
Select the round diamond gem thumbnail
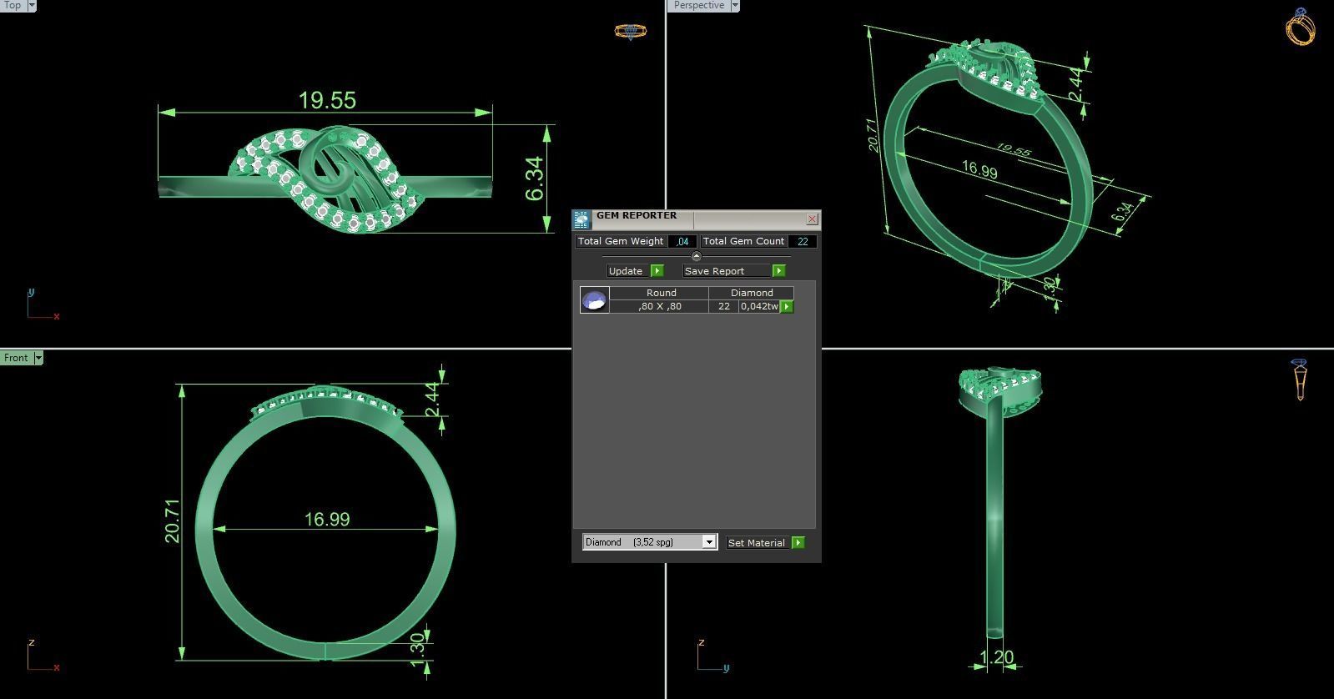coord(595,300)
